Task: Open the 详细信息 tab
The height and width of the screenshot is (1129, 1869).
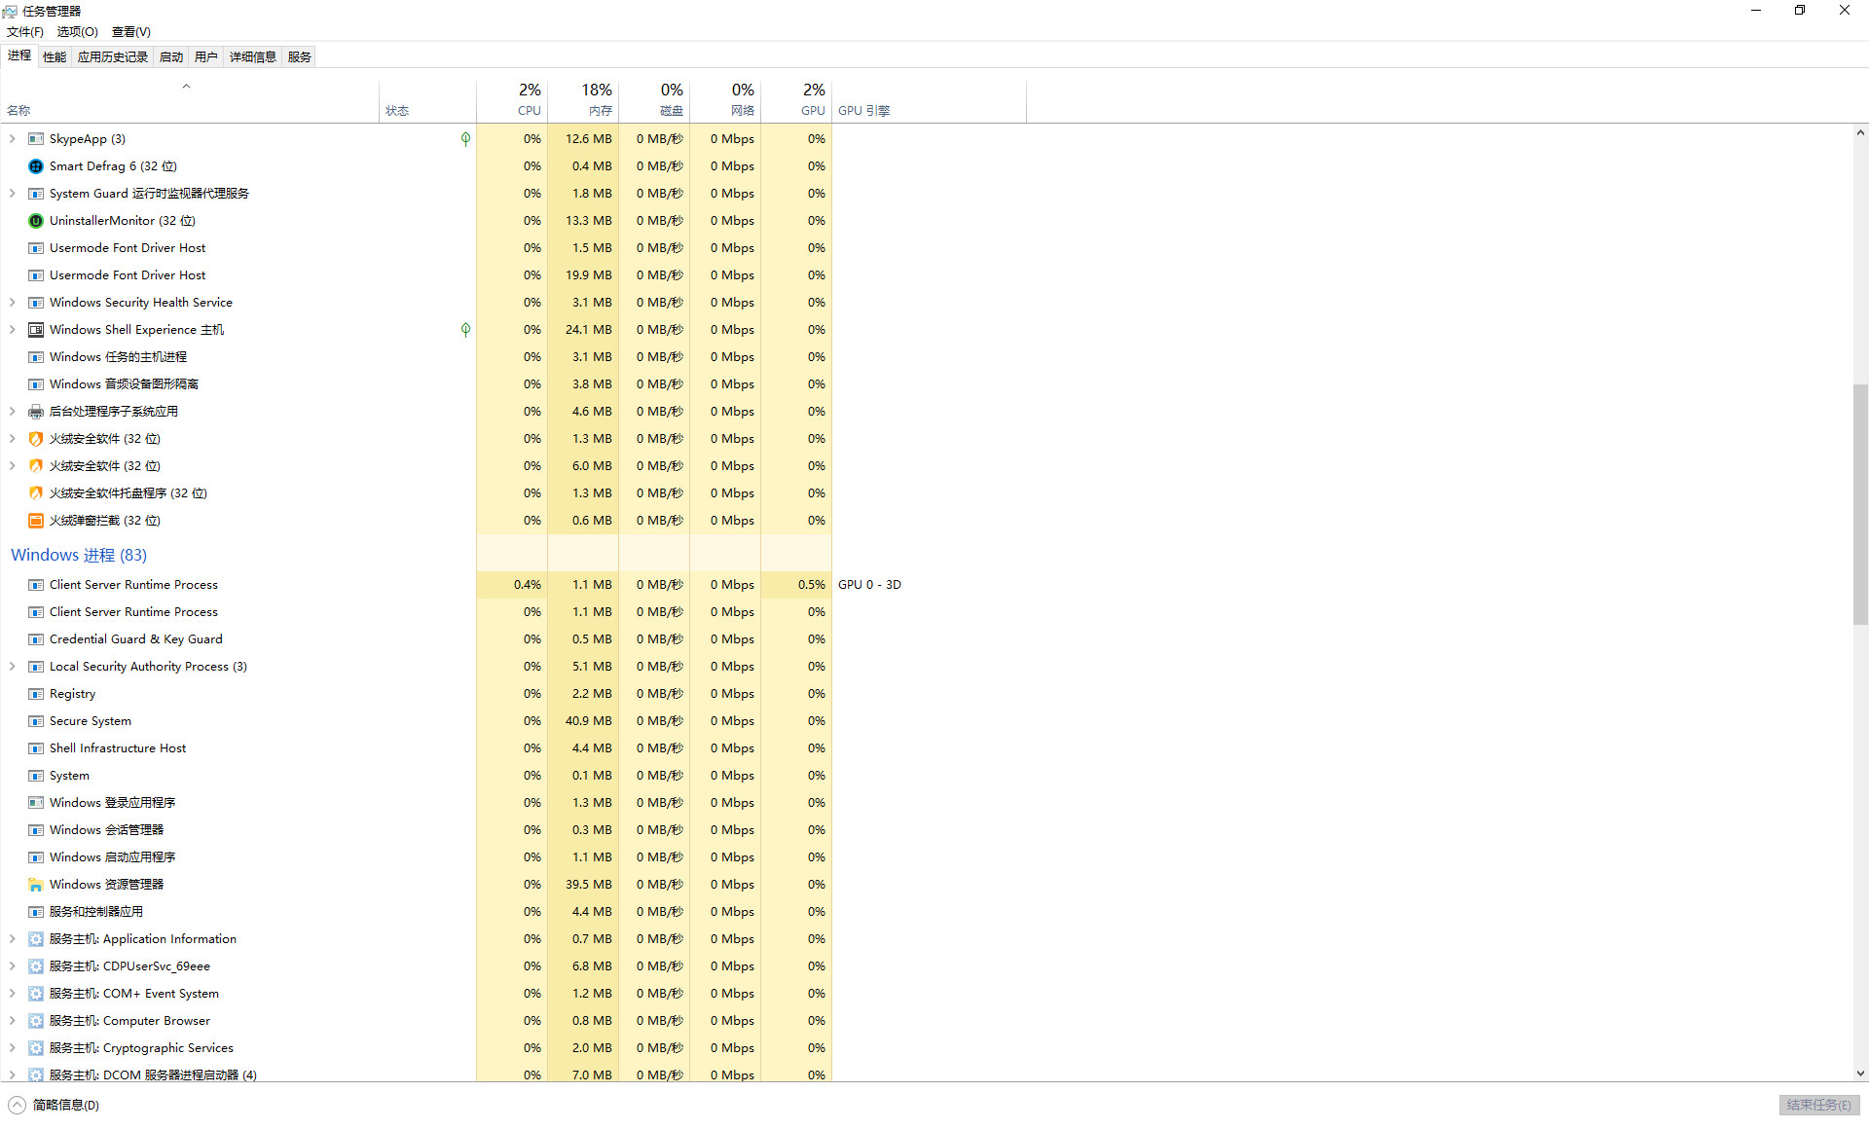Action: [x=252, y=57]
